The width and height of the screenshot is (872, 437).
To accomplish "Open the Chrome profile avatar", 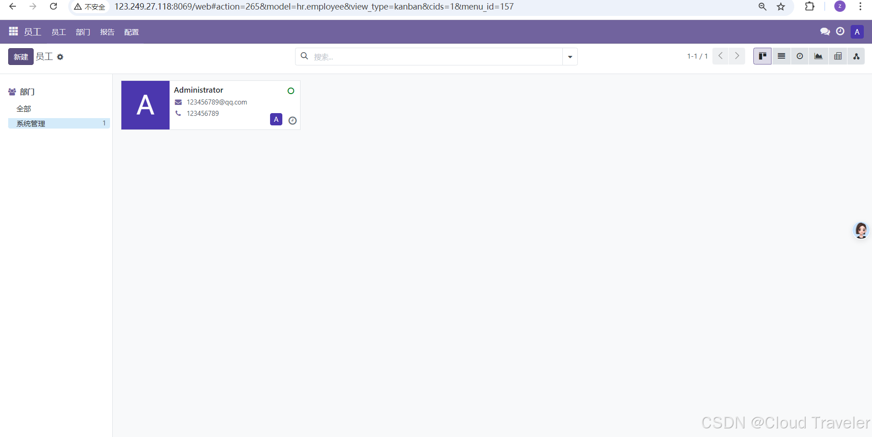I will click(840, 6).
